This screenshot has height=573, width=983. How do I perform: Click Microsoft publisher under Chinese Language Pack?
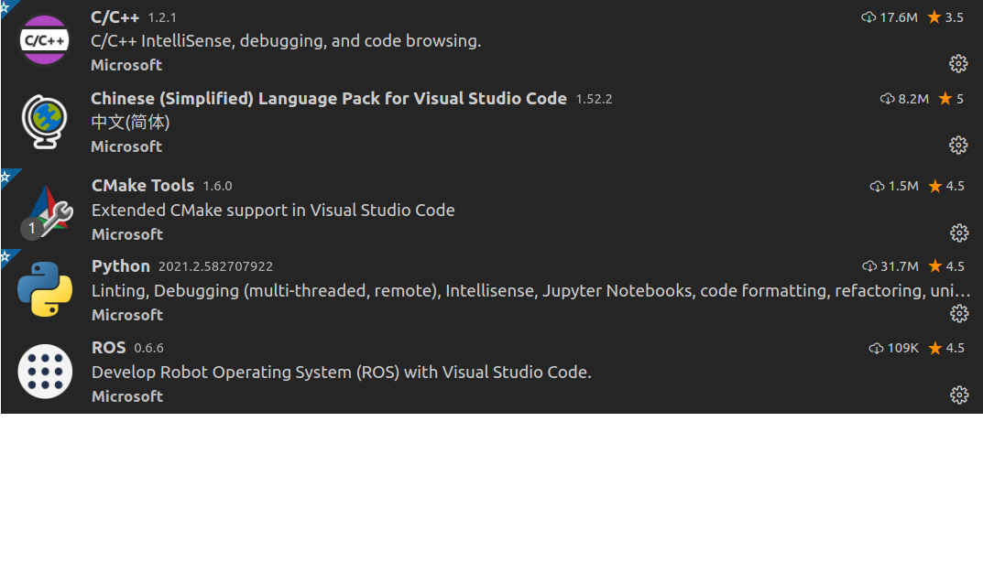click(x=126, y=146)
